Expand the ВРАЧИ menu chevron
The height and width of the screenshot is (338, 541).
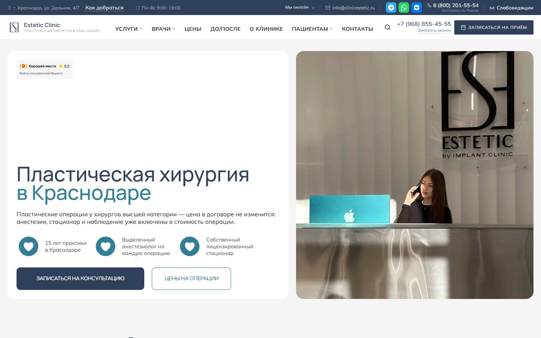tap(174, 29)
